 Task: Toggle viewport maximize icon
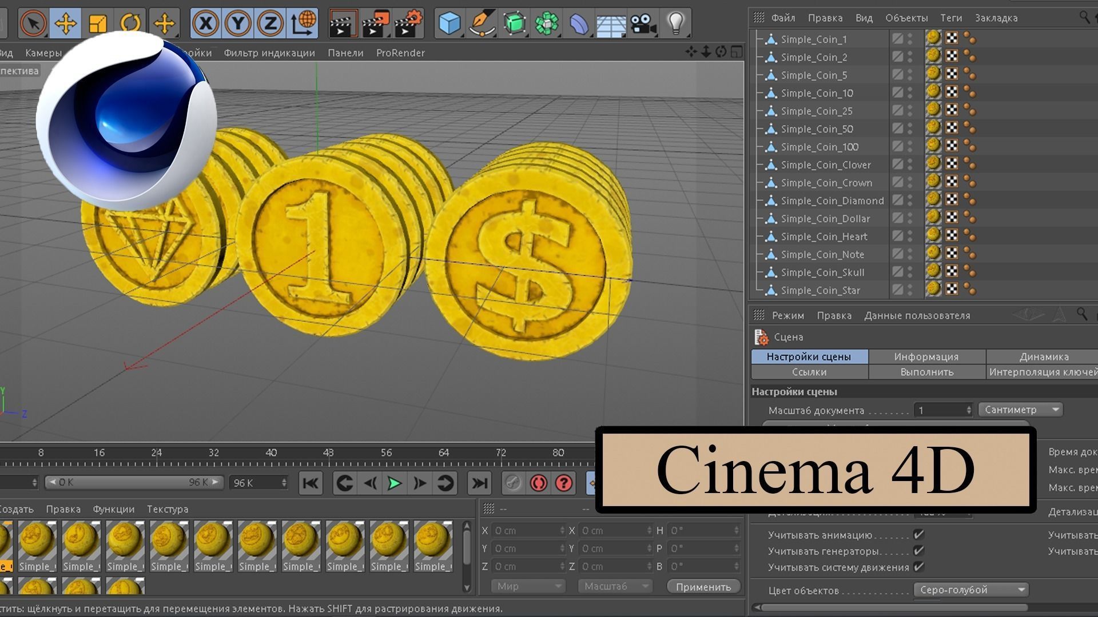click(737, 52)
